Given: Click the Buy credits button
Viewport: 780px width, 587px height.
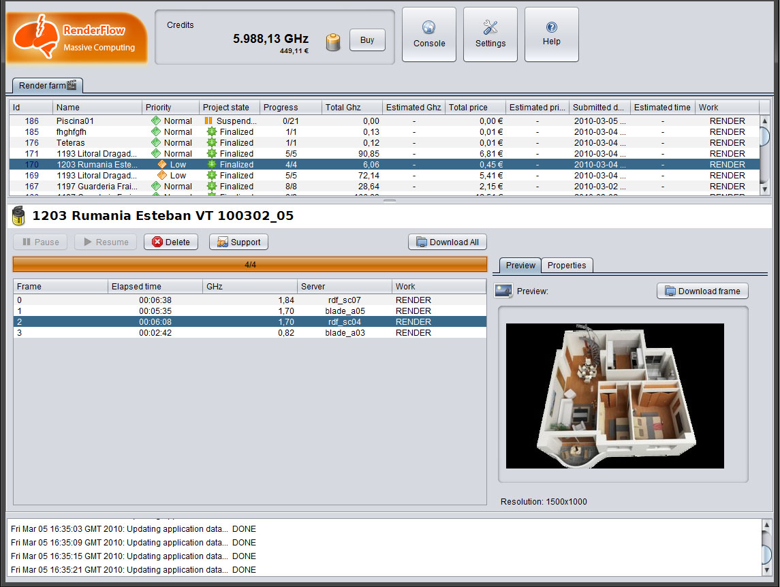Looking at the screenshot, I should coord(367,39).
